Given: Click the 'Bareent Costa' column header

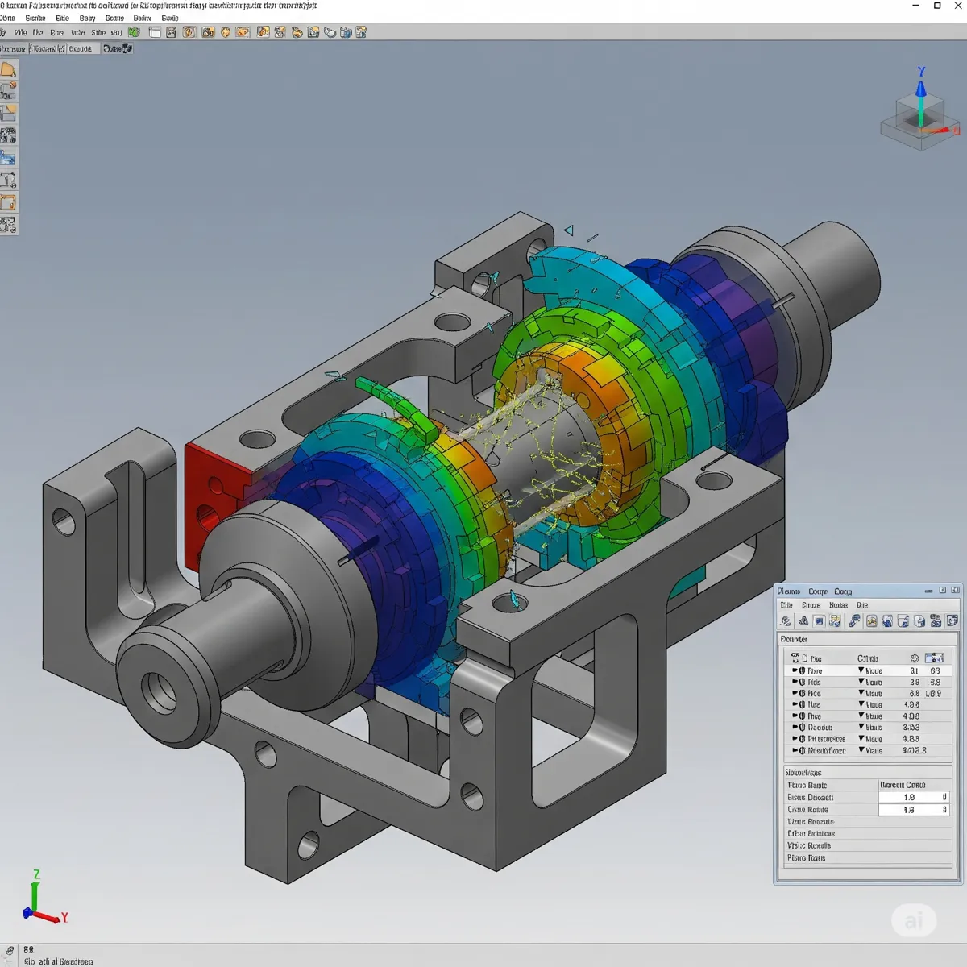Looking at the screenshot, I should (x=903, y=785).
